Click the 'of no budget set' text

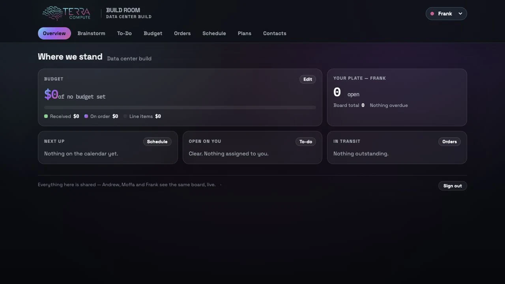click(82, 97)
